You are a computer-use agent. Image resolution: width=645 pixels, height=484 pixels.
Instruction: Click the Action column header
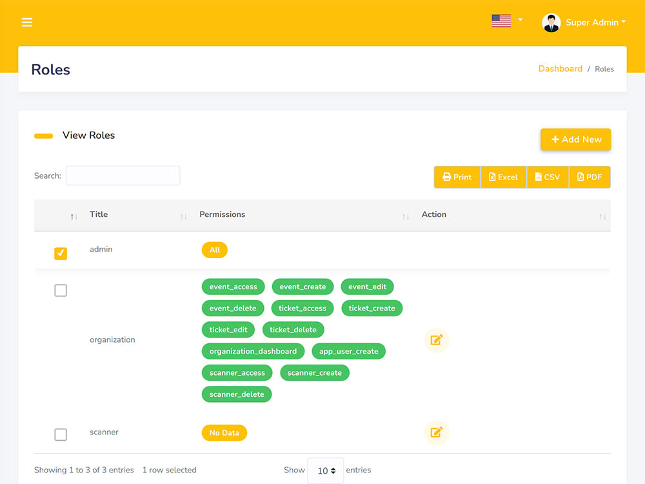434,214
